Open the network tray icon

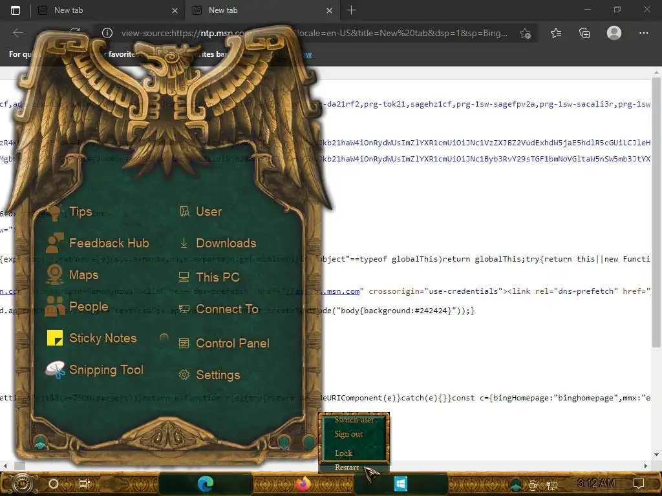(x=552, y=486)
